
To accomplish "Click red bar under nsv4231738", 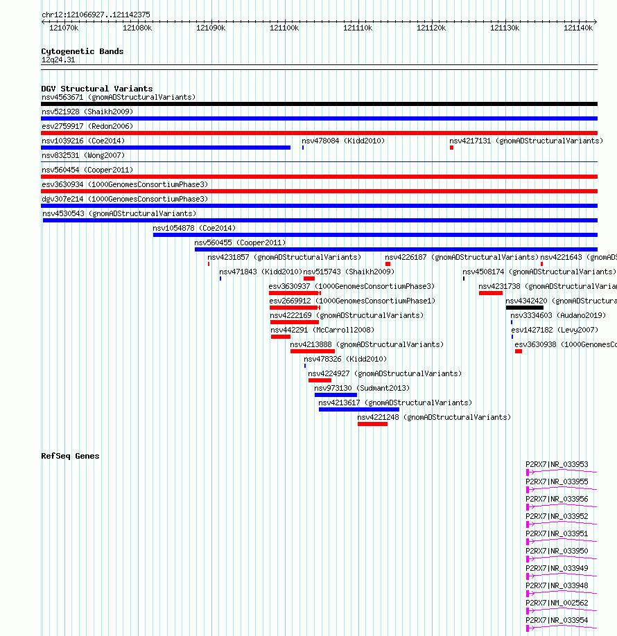I will point(491,293).
